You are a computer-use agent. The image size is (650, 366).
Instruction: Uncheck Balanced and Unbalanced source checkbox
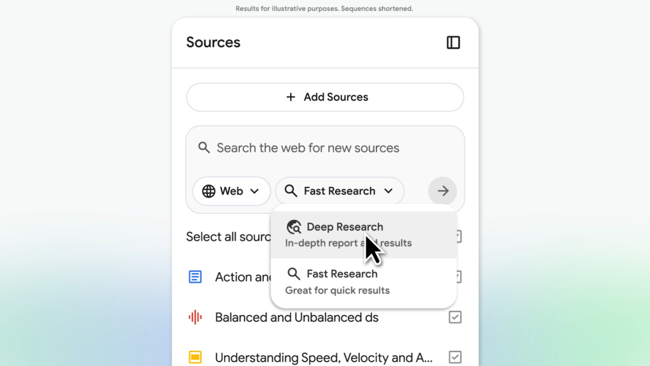pos(455,317)
